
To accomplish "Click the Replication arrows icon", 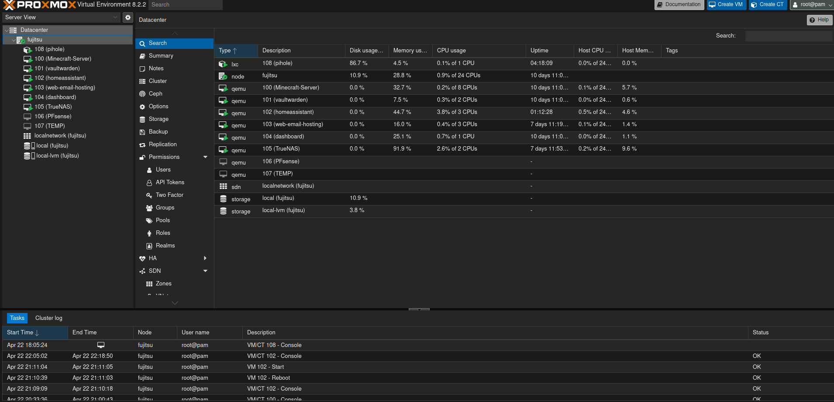I will [x=142, y=144].
